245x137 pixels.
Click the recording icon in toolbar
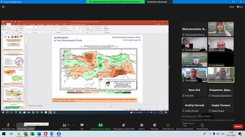pos(142,125)
